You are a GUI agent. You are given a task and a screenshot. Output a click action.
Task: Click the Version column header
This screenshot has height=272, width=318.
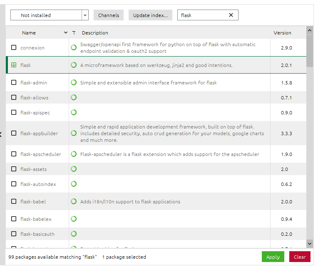[x=282, y=33]
